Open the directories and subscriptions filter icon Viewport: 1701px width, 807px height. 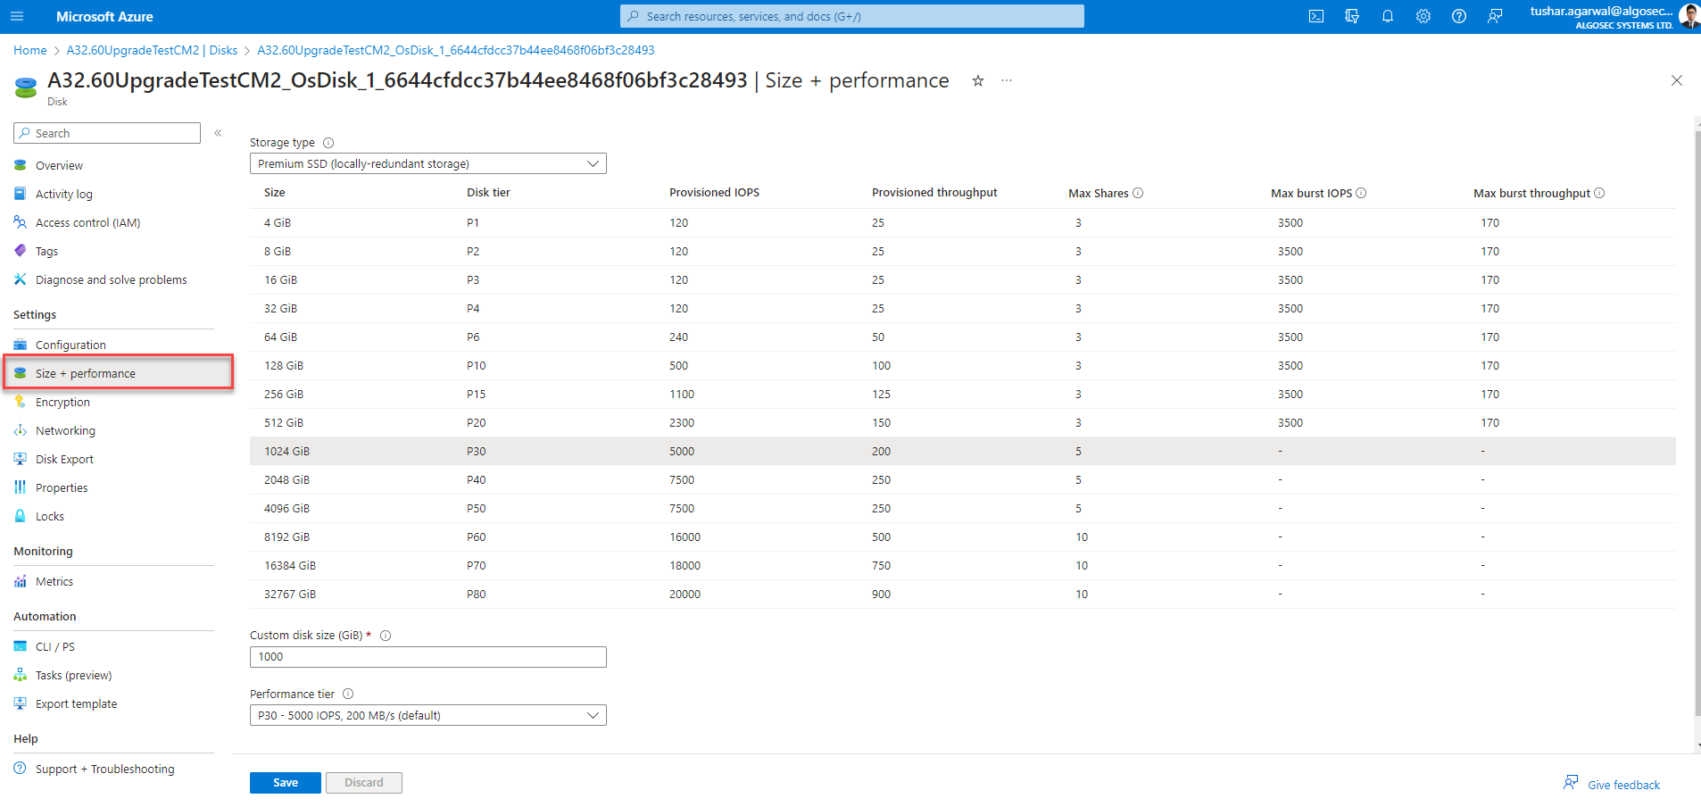(x=1351, y=16)
